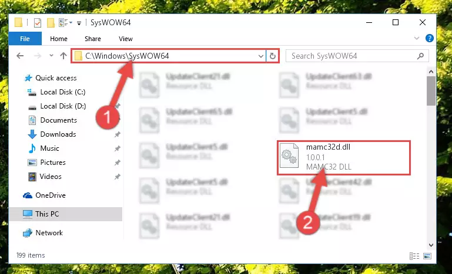Go forward using the right arrow button
This screenshot has height=274, width=452.
pos(38,56)
